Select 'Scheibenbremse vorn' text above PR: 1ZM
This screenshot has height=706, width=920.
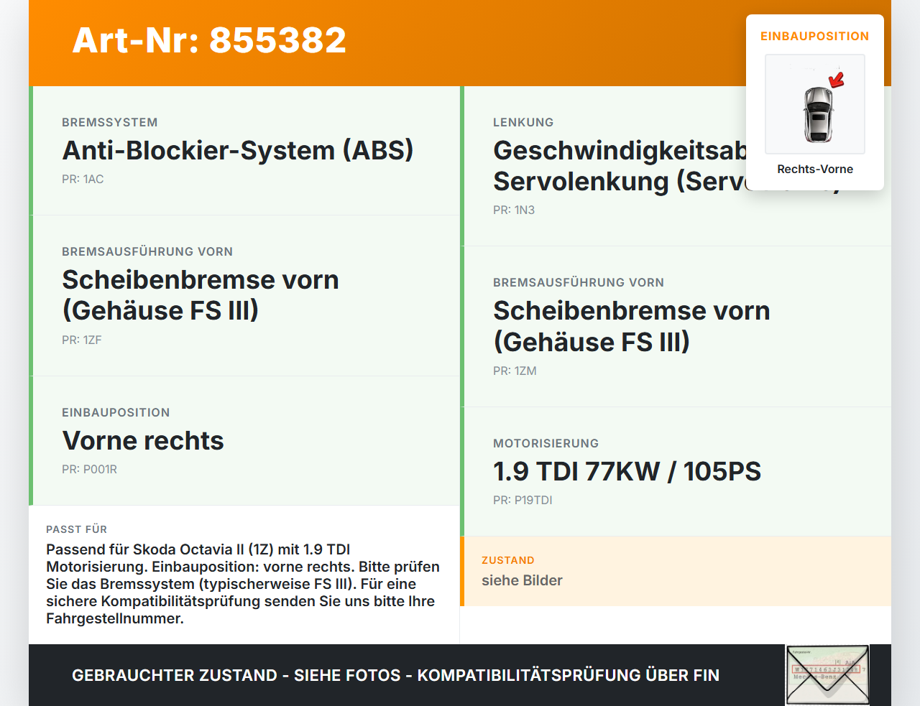coord(632,326)
